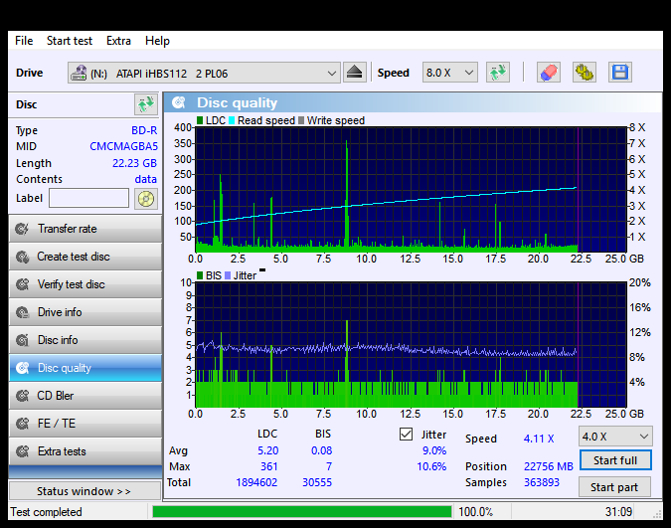
Task: Click the gray Write speed legend swatch
Action: click(x=301, y=120)
